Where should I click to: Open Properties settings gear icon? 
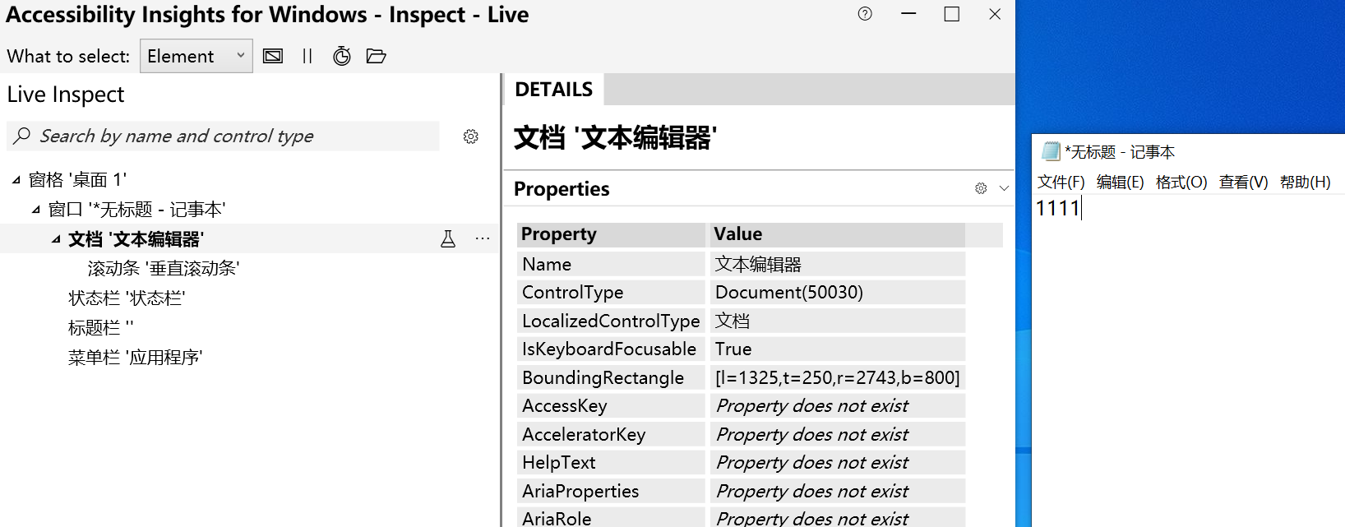coord(981,188)
